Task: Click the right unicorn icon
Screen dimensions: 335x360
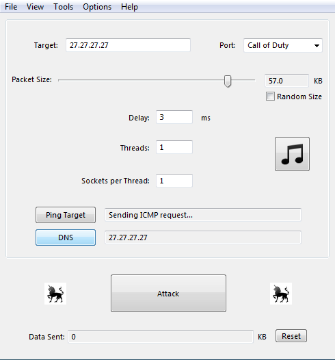Action: [281, 294]
